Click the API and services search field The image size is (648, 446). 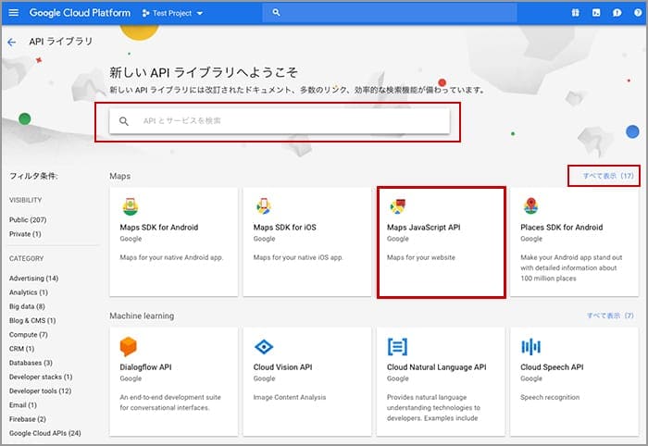pyautogui.click(x=280, y=121)
